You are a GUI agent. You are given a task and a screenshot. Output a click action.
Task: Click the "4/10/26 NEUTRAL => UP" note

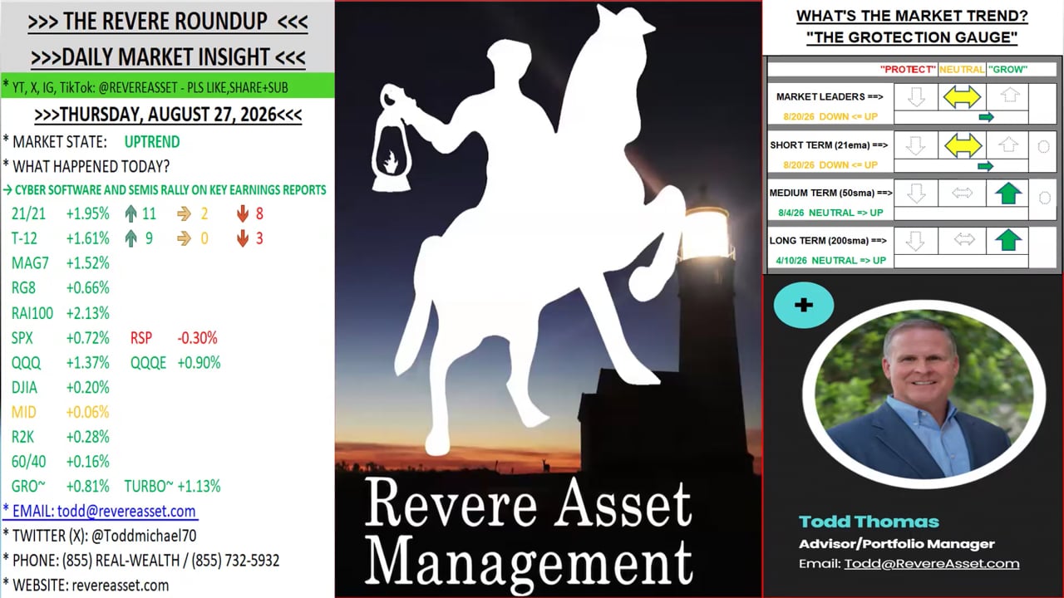(x=830, y=260)
